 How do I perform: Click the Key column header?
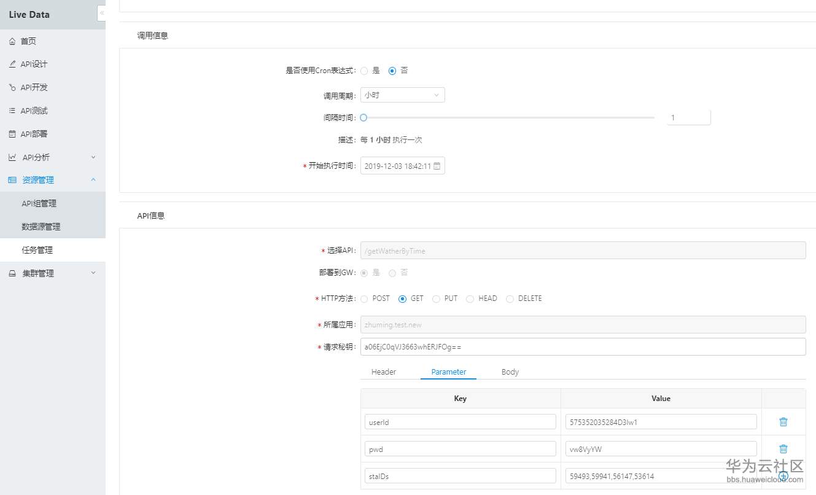460,399
